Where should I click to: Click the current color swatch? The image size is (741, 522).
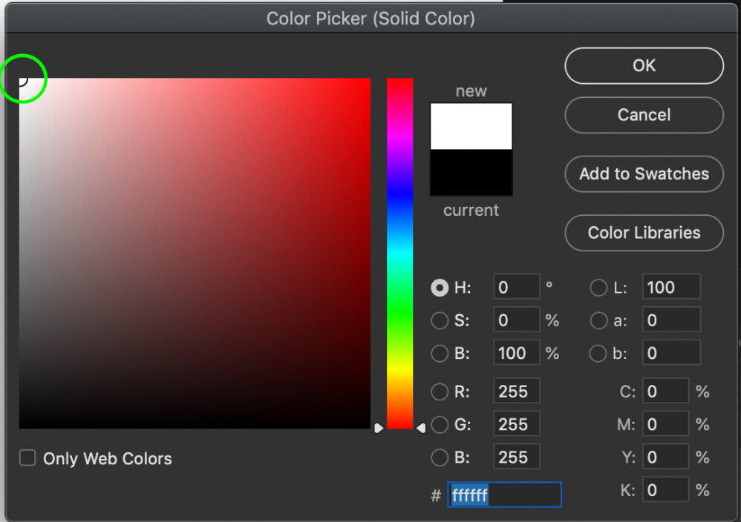pyautogui.click(x=471, y=172)
